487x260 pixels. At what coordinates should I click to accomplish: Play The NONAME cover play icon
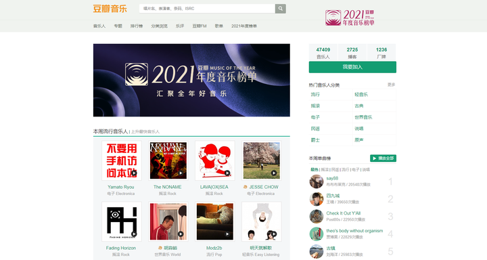coord(181,173)
